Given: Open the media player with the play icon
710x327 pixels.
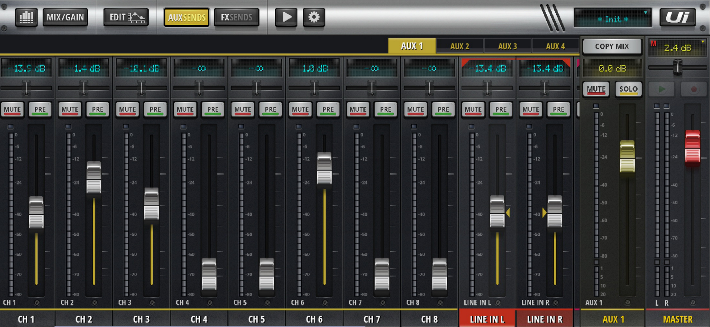Looking at the screenshot, I should click(286, 17).
